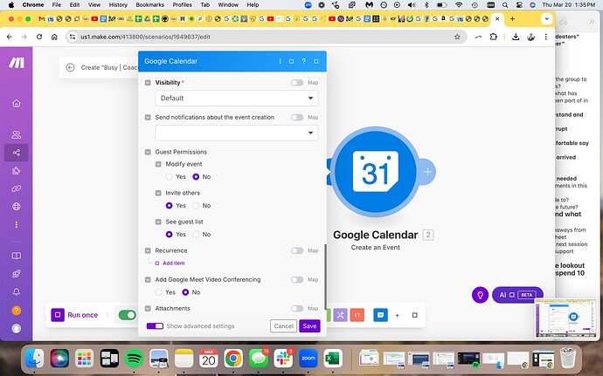Select No for Invite others
The width and height of the screenshot is (603, 376).
[196, 206]
